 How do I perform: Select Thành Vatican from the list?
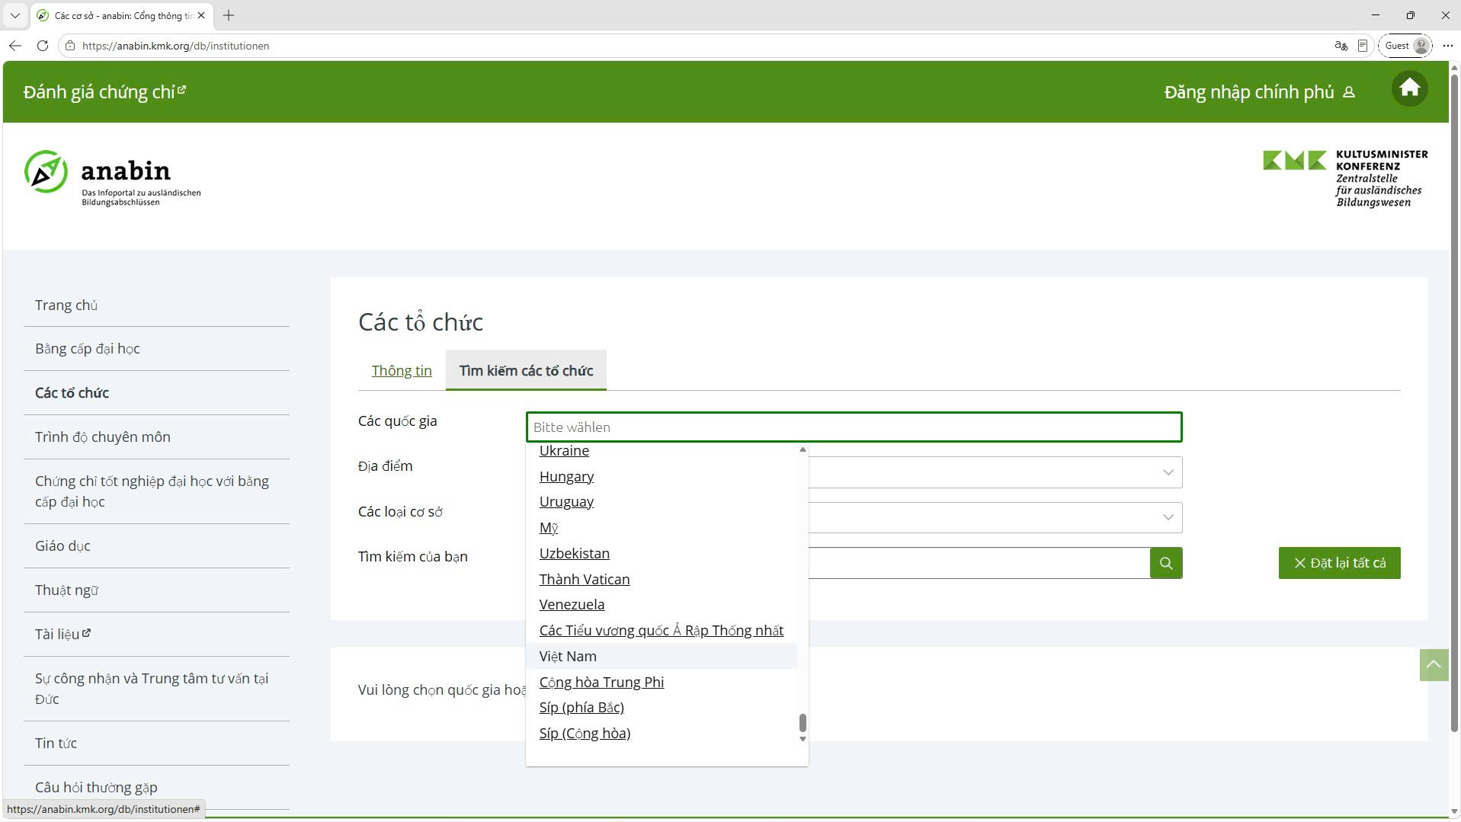click(585, 579)
